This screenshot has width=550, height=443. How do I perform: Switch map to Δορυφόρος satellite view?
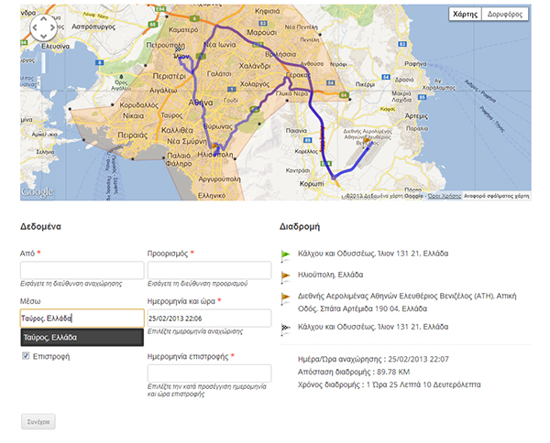point(505,14)
